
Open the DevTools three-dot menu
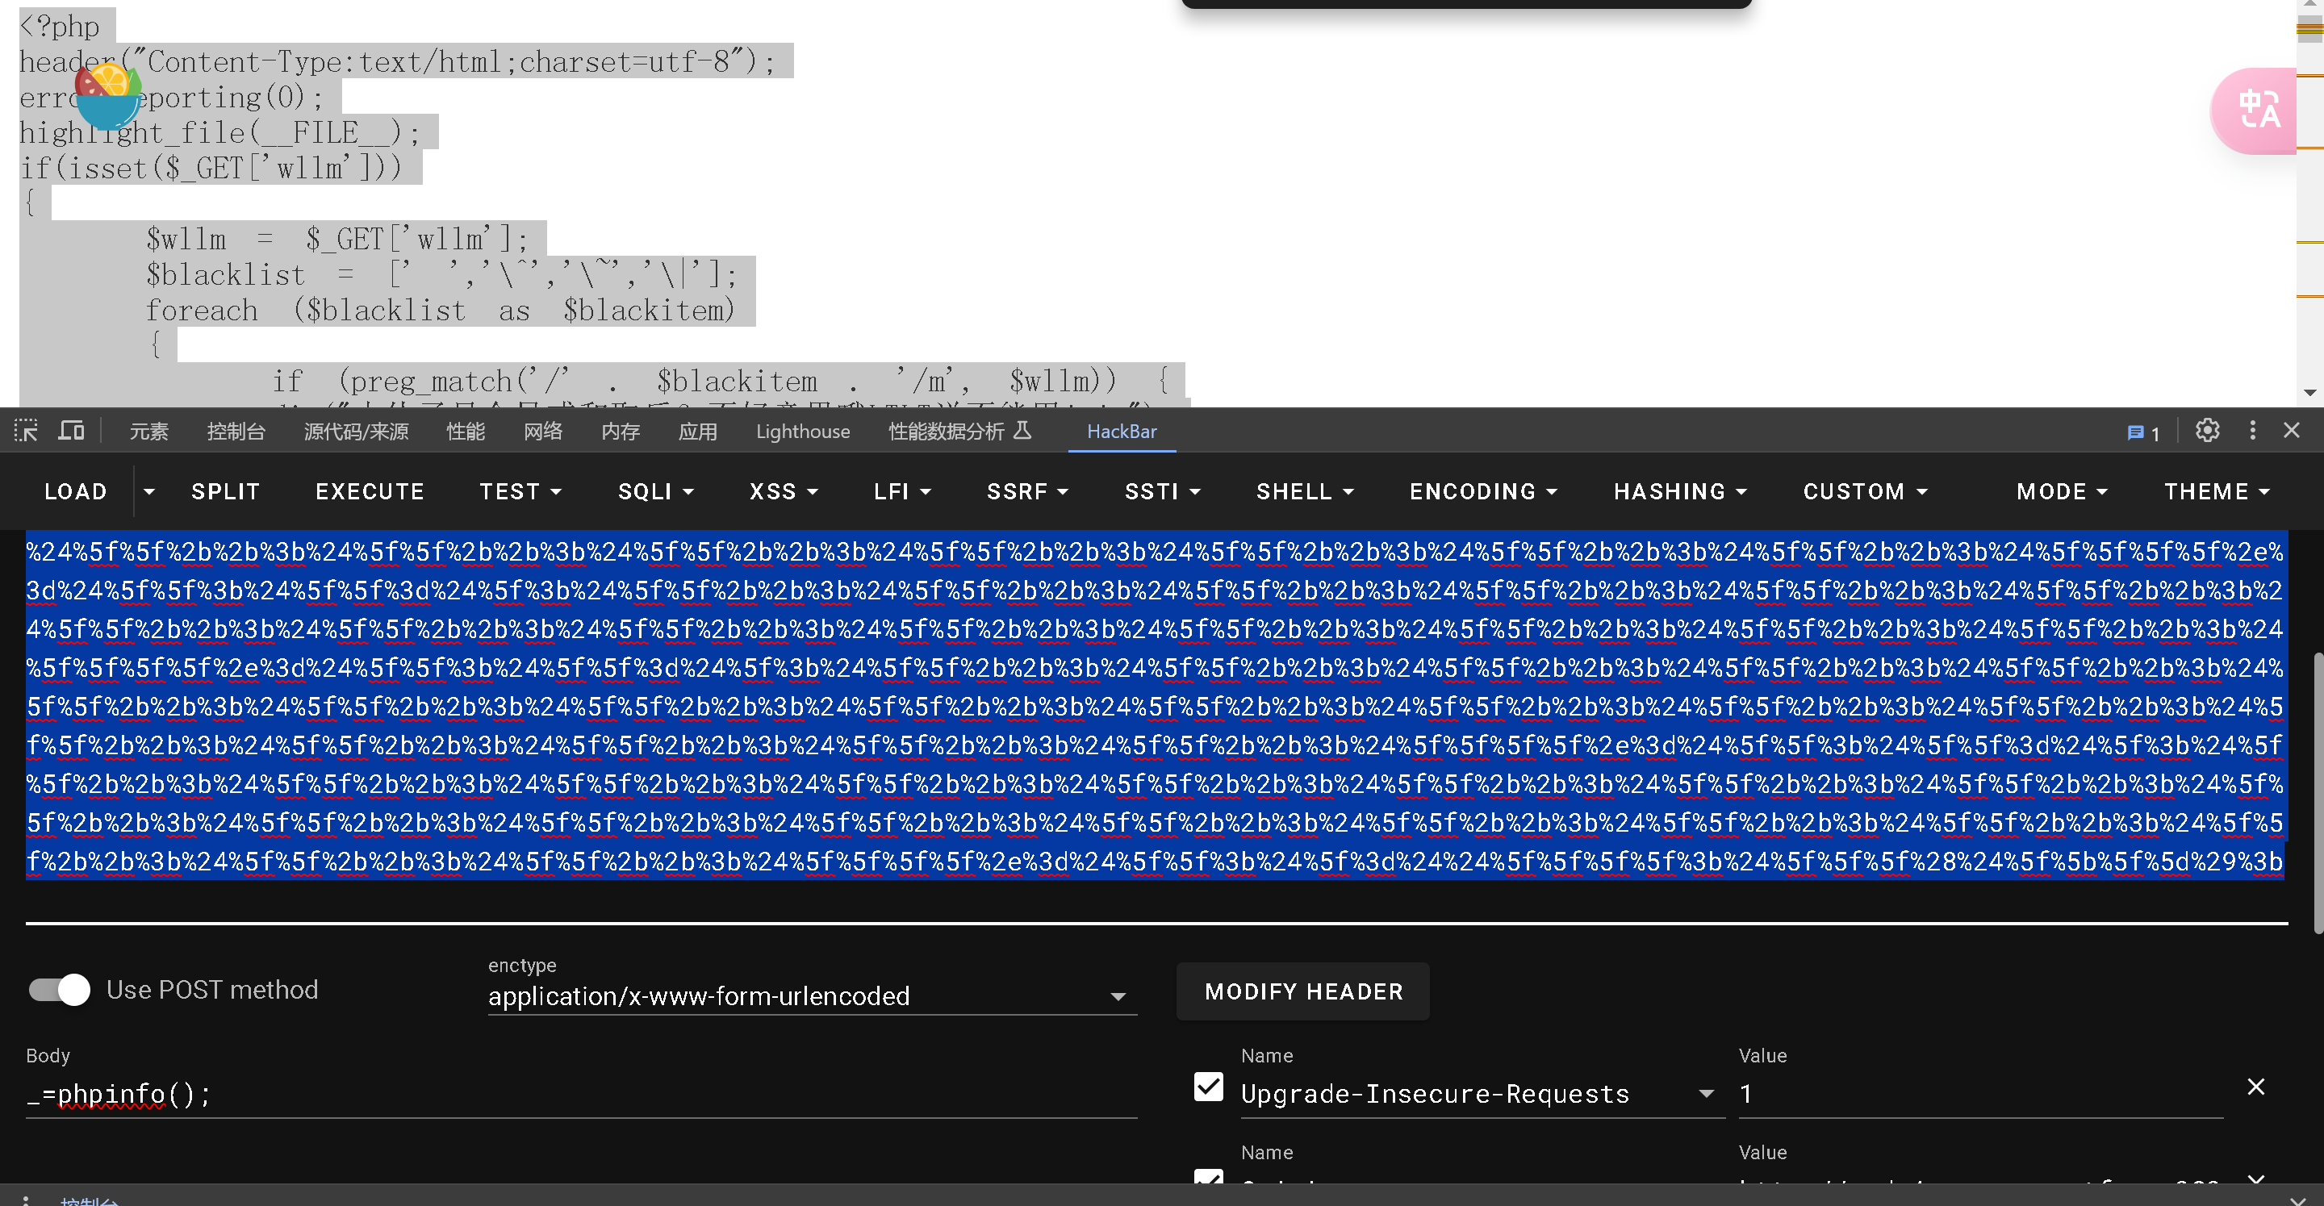[2252, 431]
